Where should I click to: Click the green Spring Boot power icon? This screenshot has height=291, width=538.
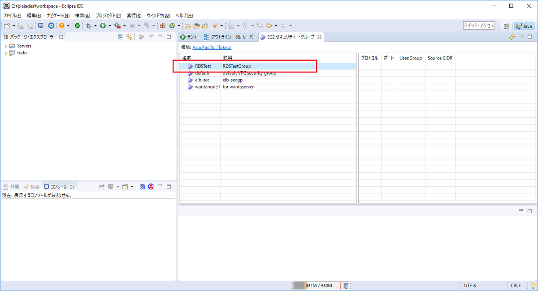[78, 26]
